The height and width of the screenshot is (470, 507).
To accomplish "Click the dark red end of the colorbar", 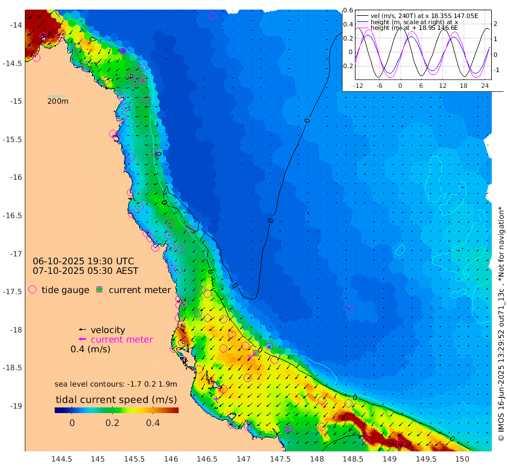I will click(x=175, y=410).
